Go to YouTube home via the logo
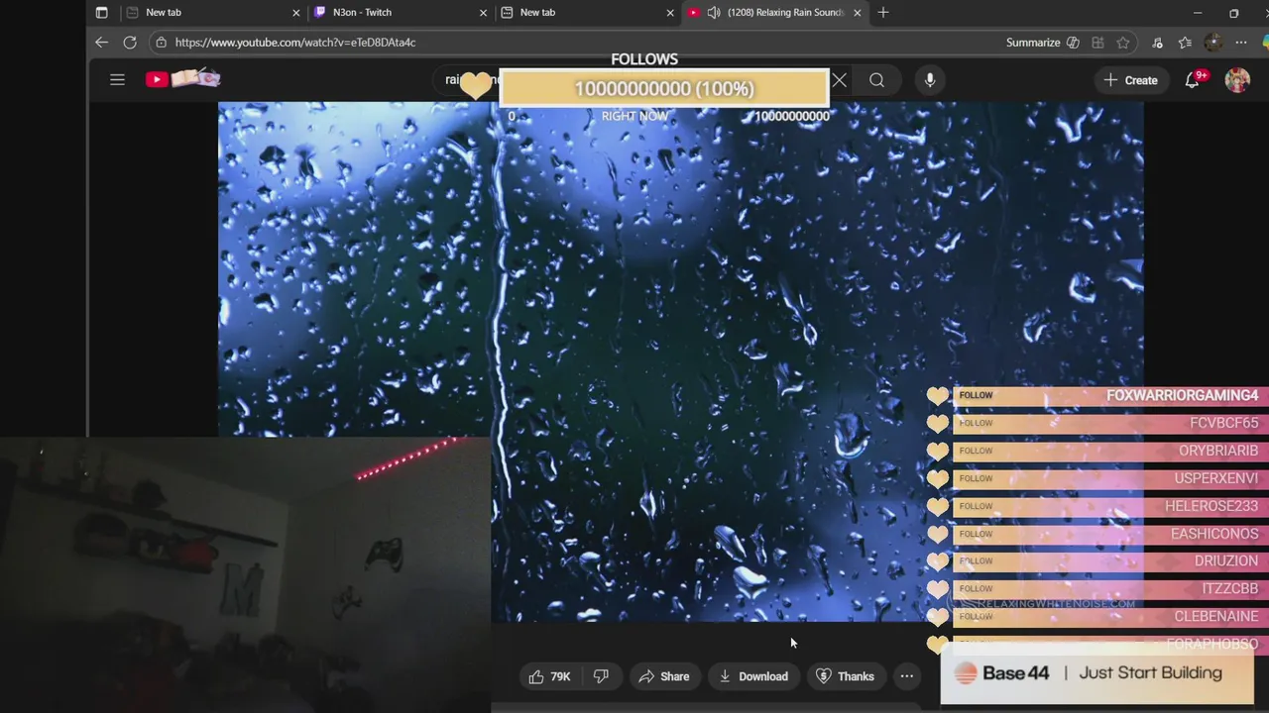Image resolution: width=1269 pixels, height=713 pixels. point(183,79)
